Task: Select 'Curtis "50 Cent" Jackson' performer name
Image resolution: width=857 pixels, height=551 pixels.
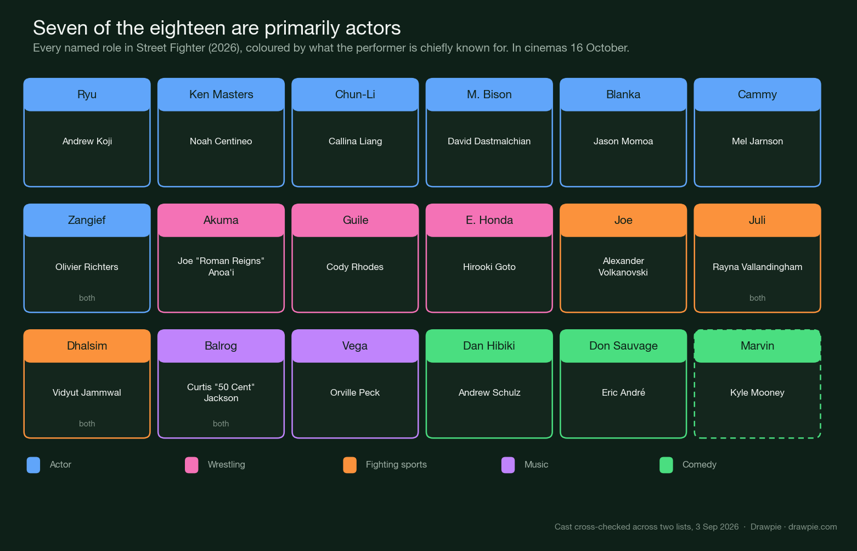Action: (x=221, y=392)
